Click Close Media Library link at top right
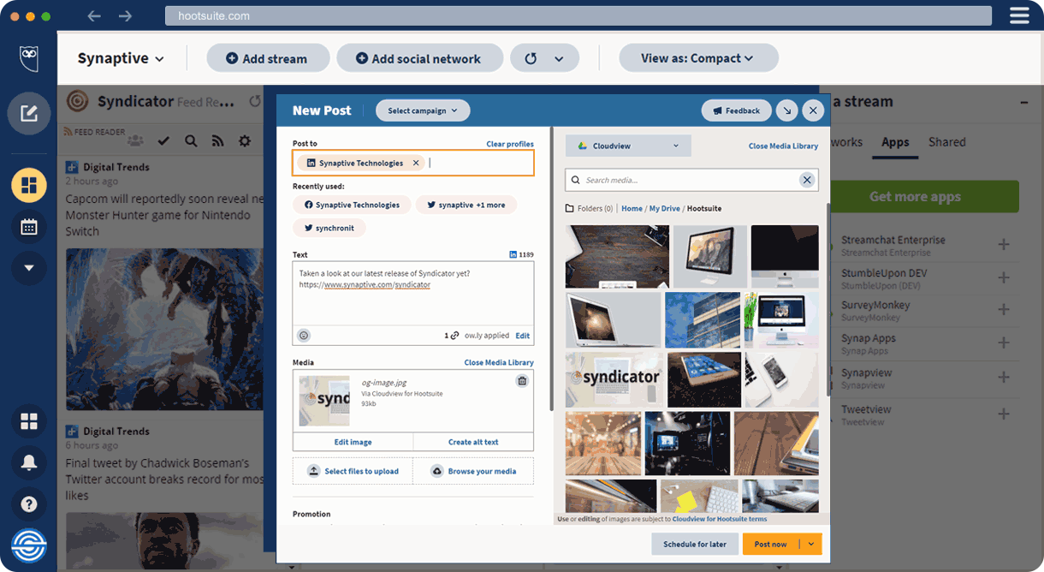1044x572 pixels. pos(783,146)
